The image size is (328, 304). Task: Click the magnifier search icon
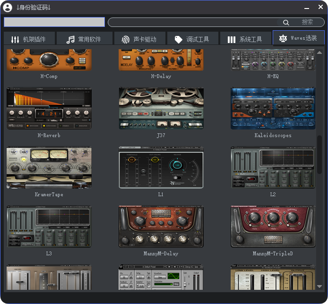[286, 22]
